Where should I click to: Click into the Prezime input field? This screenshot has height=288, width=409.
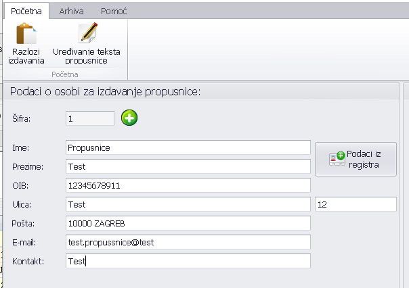coord(188,166)
